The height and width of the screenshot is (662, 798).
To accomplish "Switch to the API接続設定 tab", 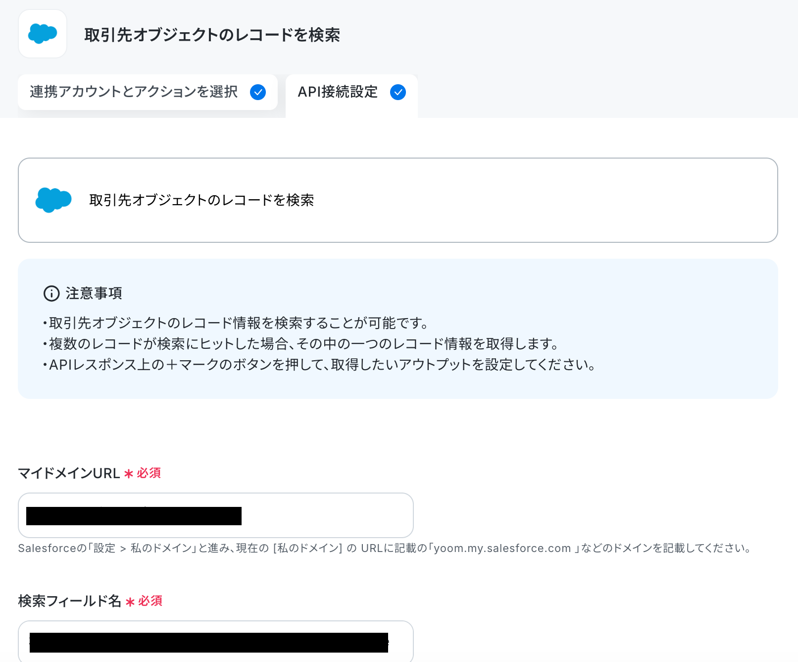I will pyautogui.click(x=351, y=95).
